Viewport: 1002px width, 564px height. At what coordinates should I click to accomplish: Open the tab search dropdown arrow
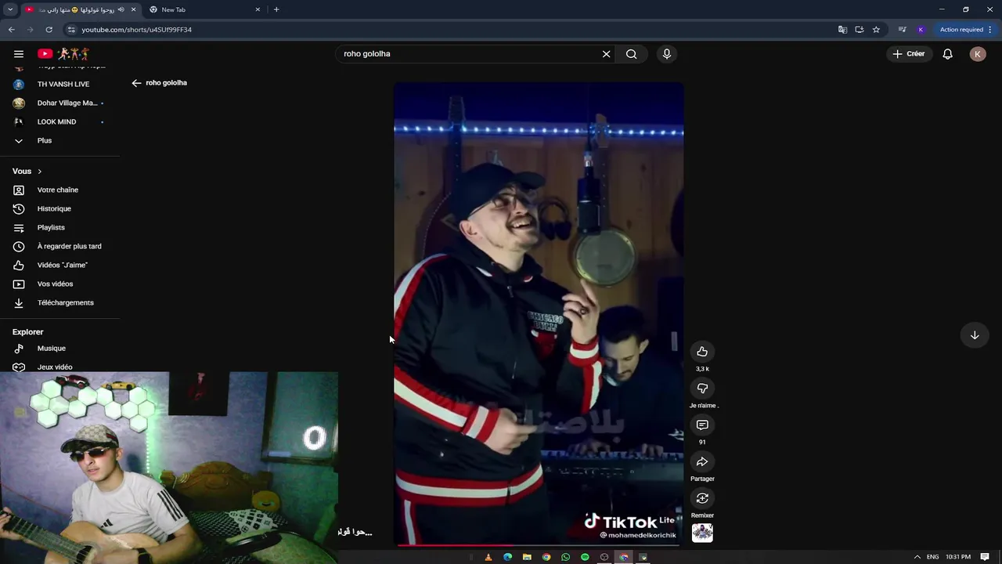10,9
